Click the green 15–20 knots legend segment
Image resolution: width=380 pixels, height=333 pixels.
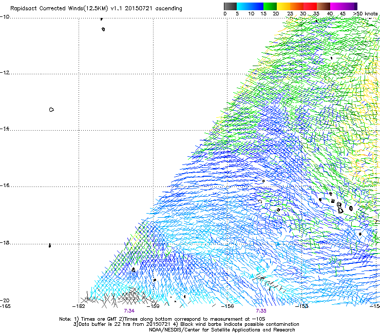pyautogui.click(x=270, y=6)
